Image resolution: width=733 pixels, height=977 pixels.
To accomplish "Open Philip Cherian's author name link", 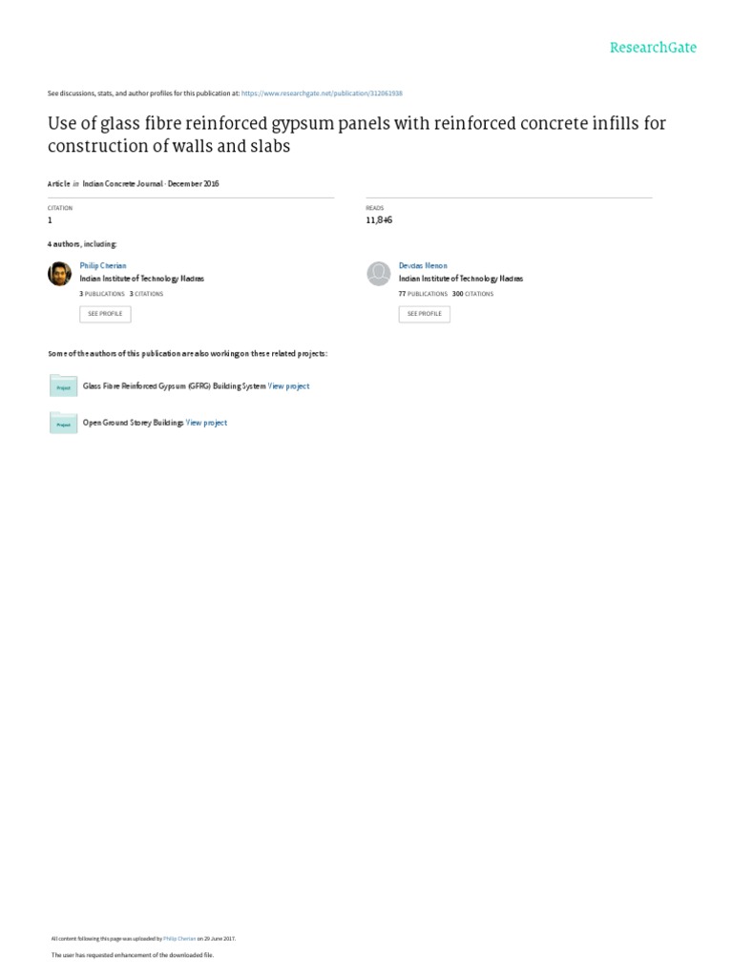I will pyautogui.click(x=103, y=266).
